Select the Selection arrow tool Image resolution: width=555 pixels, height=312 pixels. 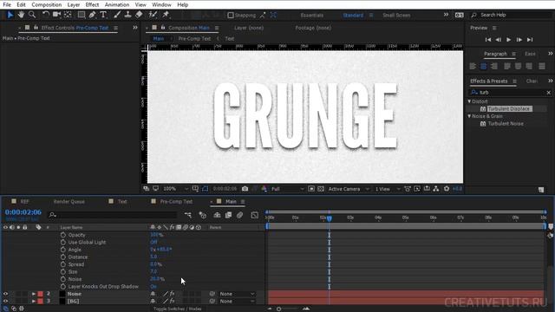pos(10,15)
